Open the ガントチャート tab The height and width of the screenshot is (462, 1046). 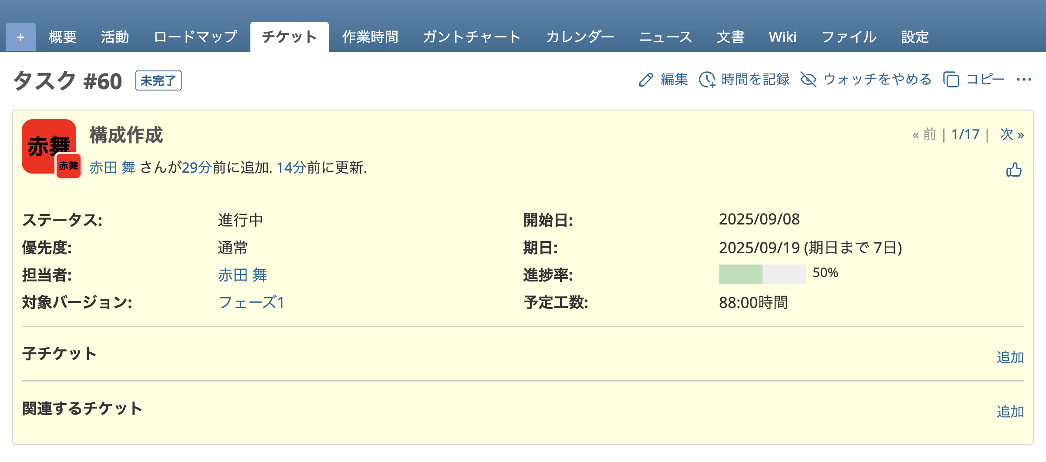pos(472,37)
